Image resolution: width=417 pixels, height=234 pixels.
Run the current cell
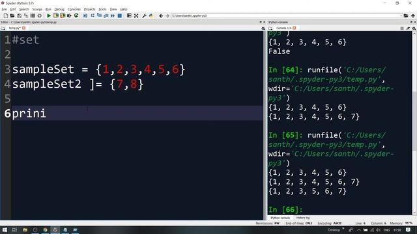coord(56,16)
